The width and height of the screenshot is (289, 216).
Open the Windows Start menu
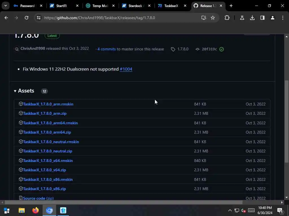[x=7, y=210]
